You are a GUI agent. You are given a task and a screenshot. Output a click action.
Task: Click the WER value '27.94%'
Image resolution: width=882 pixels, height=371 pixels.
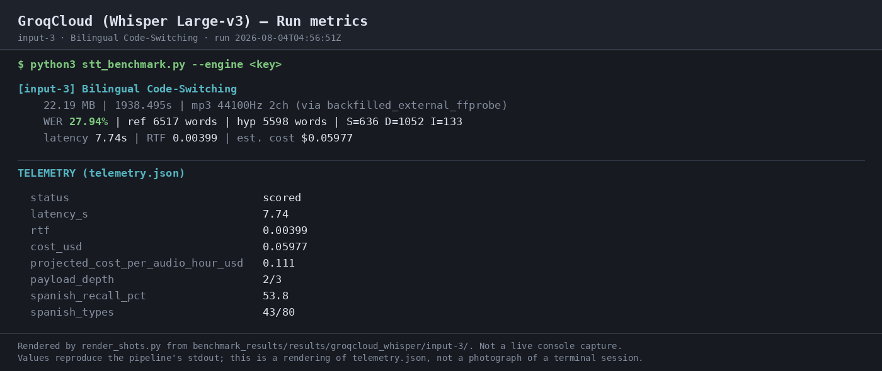click(x=88, y=122)
